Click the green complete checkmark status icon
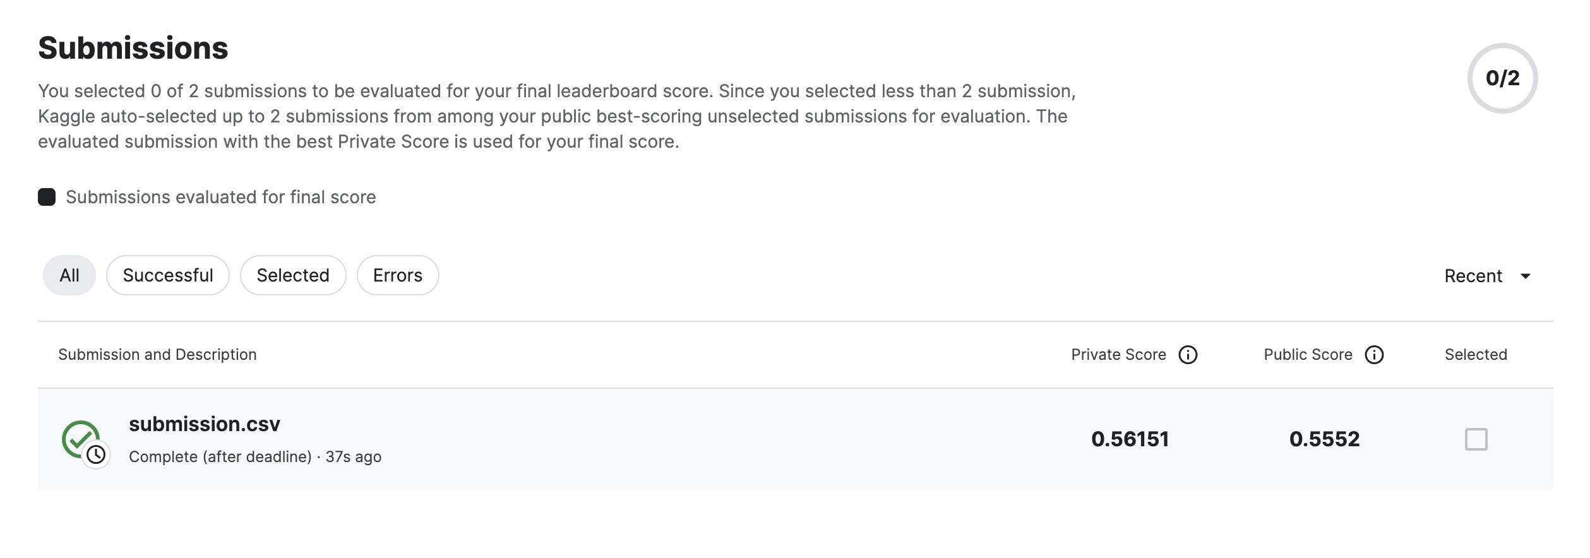 tap(81, 438)
